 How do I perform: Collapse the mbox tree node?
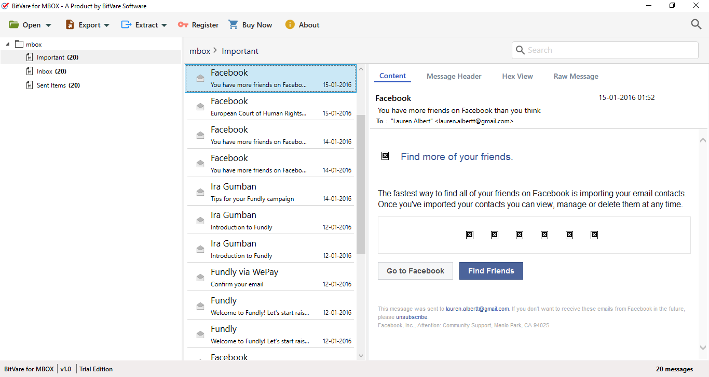point(8,45)
